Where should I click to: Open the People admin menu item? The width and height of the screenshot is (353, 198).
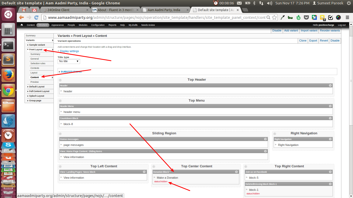pyautogui.click(x=71, y=25)
